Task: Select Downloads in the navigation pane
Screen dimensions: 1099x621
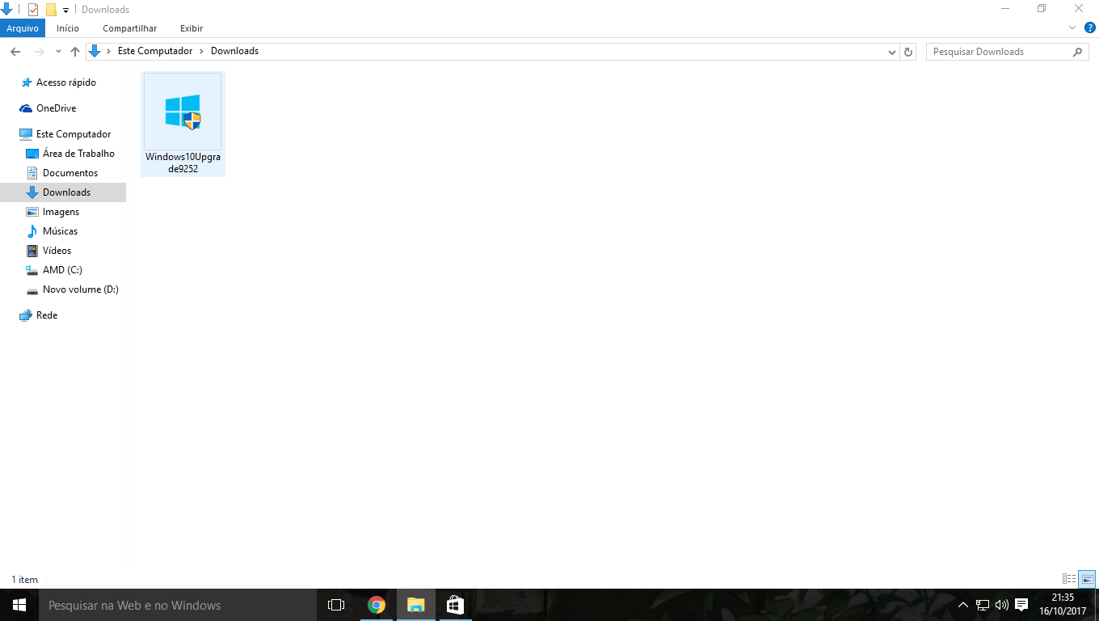Action: pyautogui.click(x=63, y=192)
